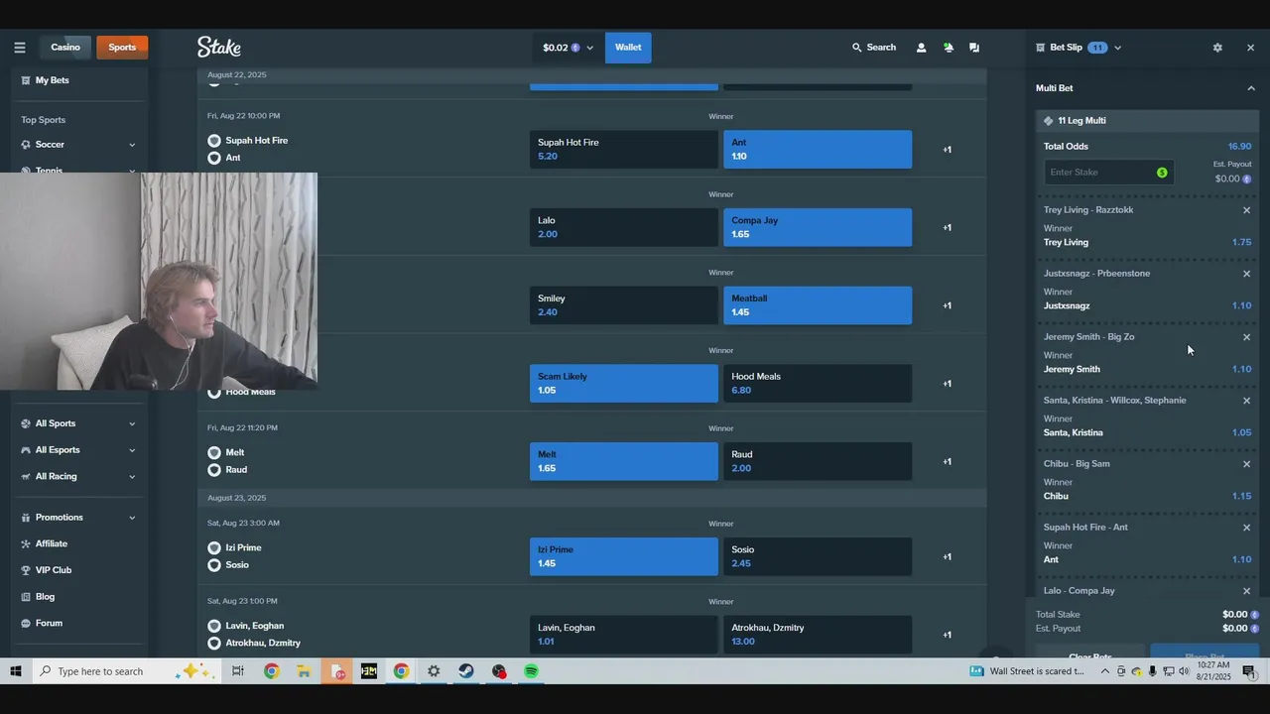Expand the Soccer sidebar section
This screenshot has height=714, width=1270.
(x=132, y=145)
